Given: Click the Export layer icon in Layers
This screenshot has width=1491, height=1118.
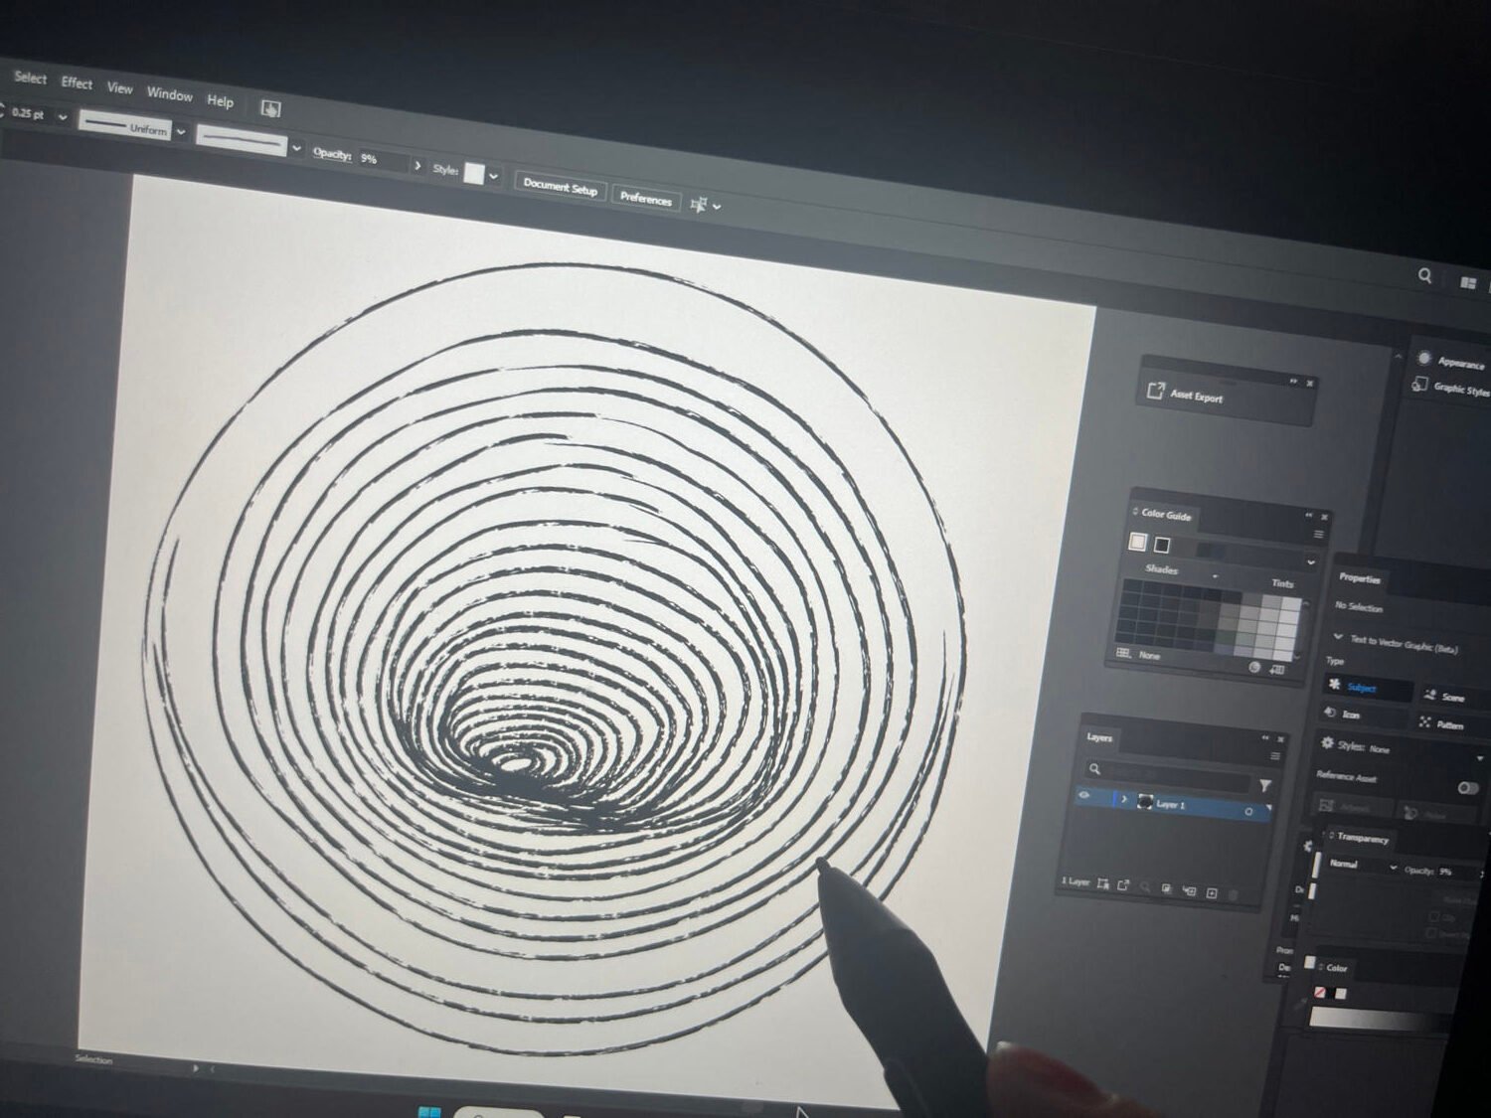Looking at the screenshot, I should [1123, 885].
